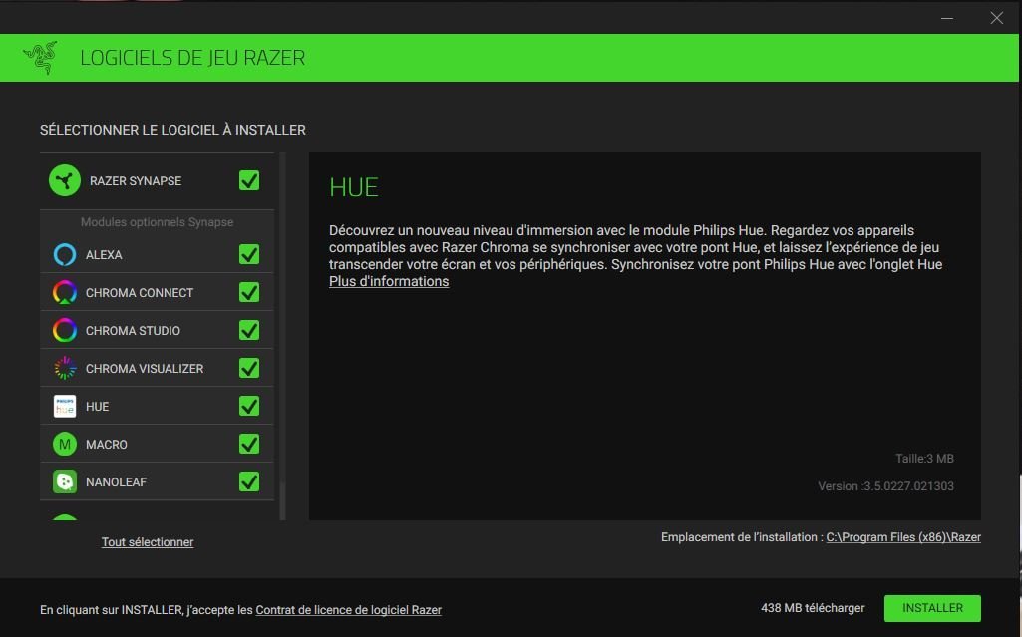Click the Tout sélectionner link
The image size is (1022, 637).
(x=148, y=542)
